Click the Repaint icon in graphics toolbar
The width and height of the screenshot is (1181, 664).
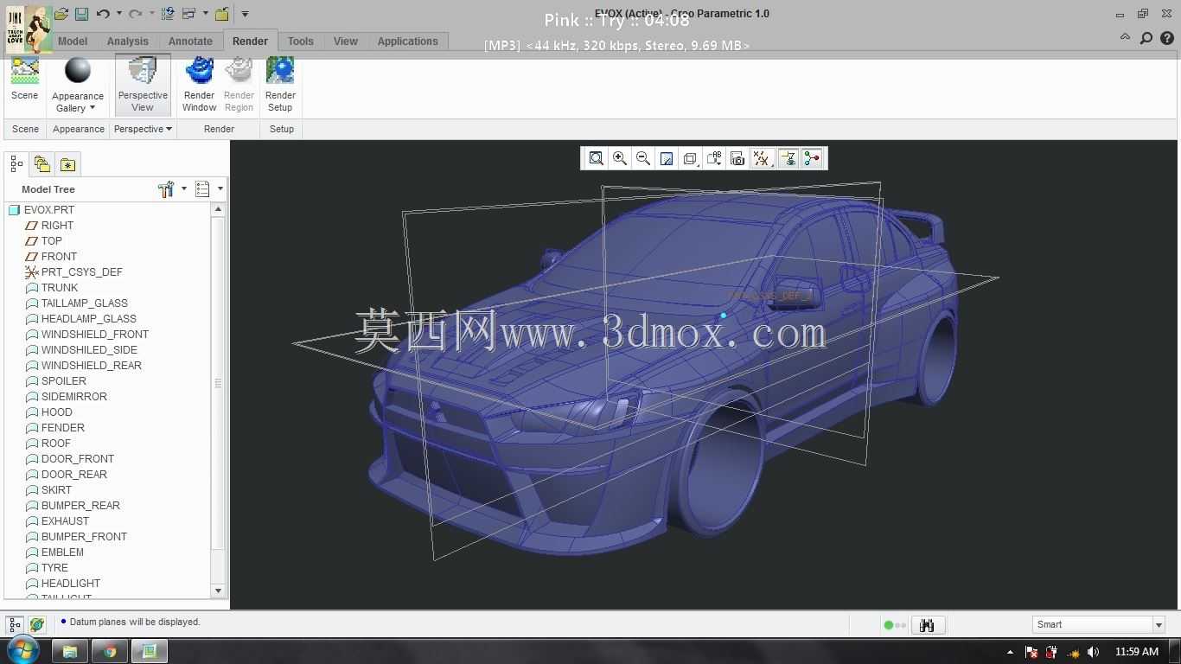pos(666,158)
